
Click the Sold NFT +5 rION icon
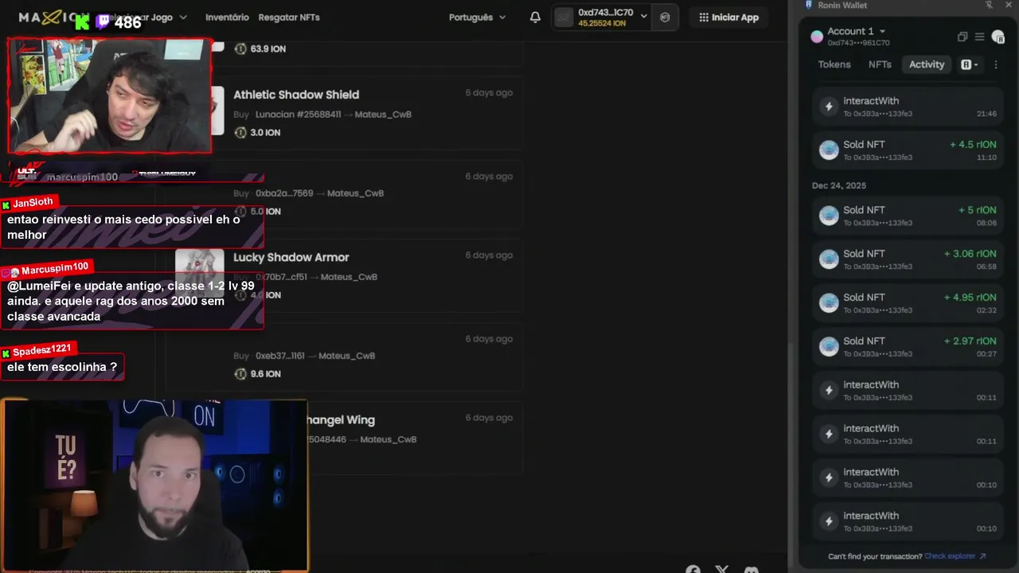tap(829, 216)
